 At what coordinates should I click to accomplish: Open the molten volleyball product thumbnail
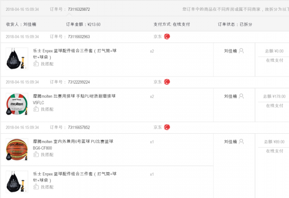(x=17, y=104)
